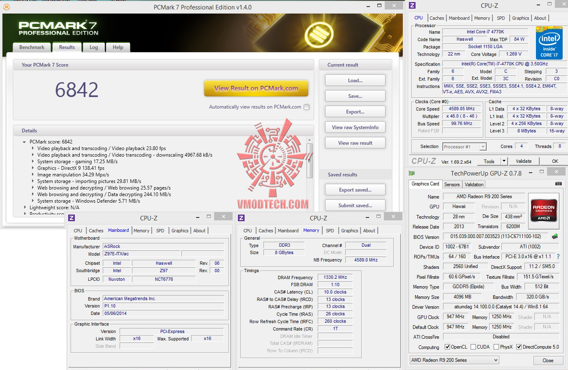The height and width of the screenshot is (370, 568).
Task: Open the Help tab in PCMark 7
Action: pos(118,47)
